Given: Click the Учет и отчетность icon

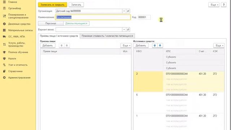Looking at the screenshot, I should point(4,65).
